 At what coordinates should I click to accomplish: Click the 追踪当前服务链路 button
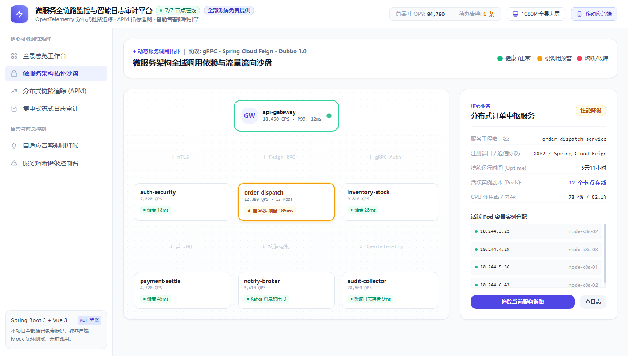[523, 302]
